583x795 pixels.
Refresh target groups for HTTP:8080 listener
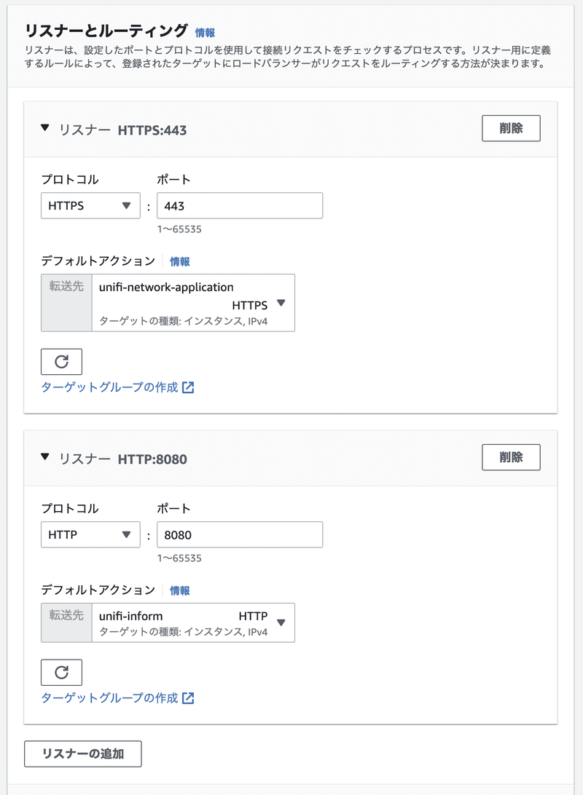61,672
